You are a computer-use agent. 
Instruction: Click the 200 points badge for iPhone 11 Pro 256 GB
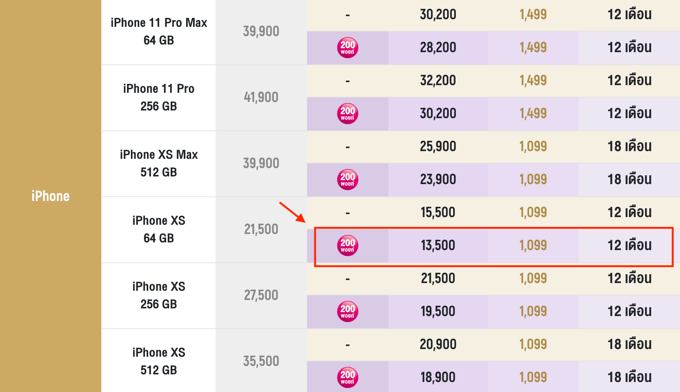pyautogui.click(x=348, y=114)
